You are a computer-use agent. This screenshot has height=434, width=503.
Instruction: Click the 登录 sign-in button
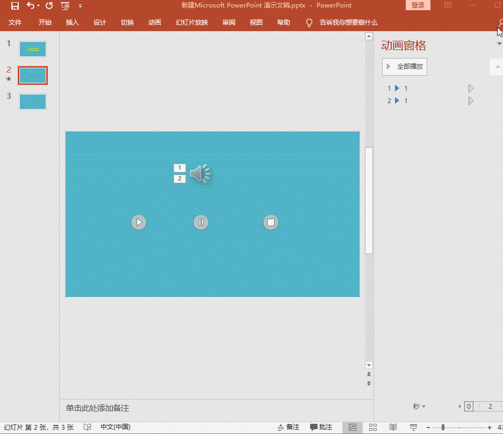coord(418,5)
